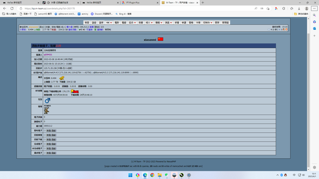Reload the page with the refresh icon
This screenshot has width=319, height=179.
12,8
